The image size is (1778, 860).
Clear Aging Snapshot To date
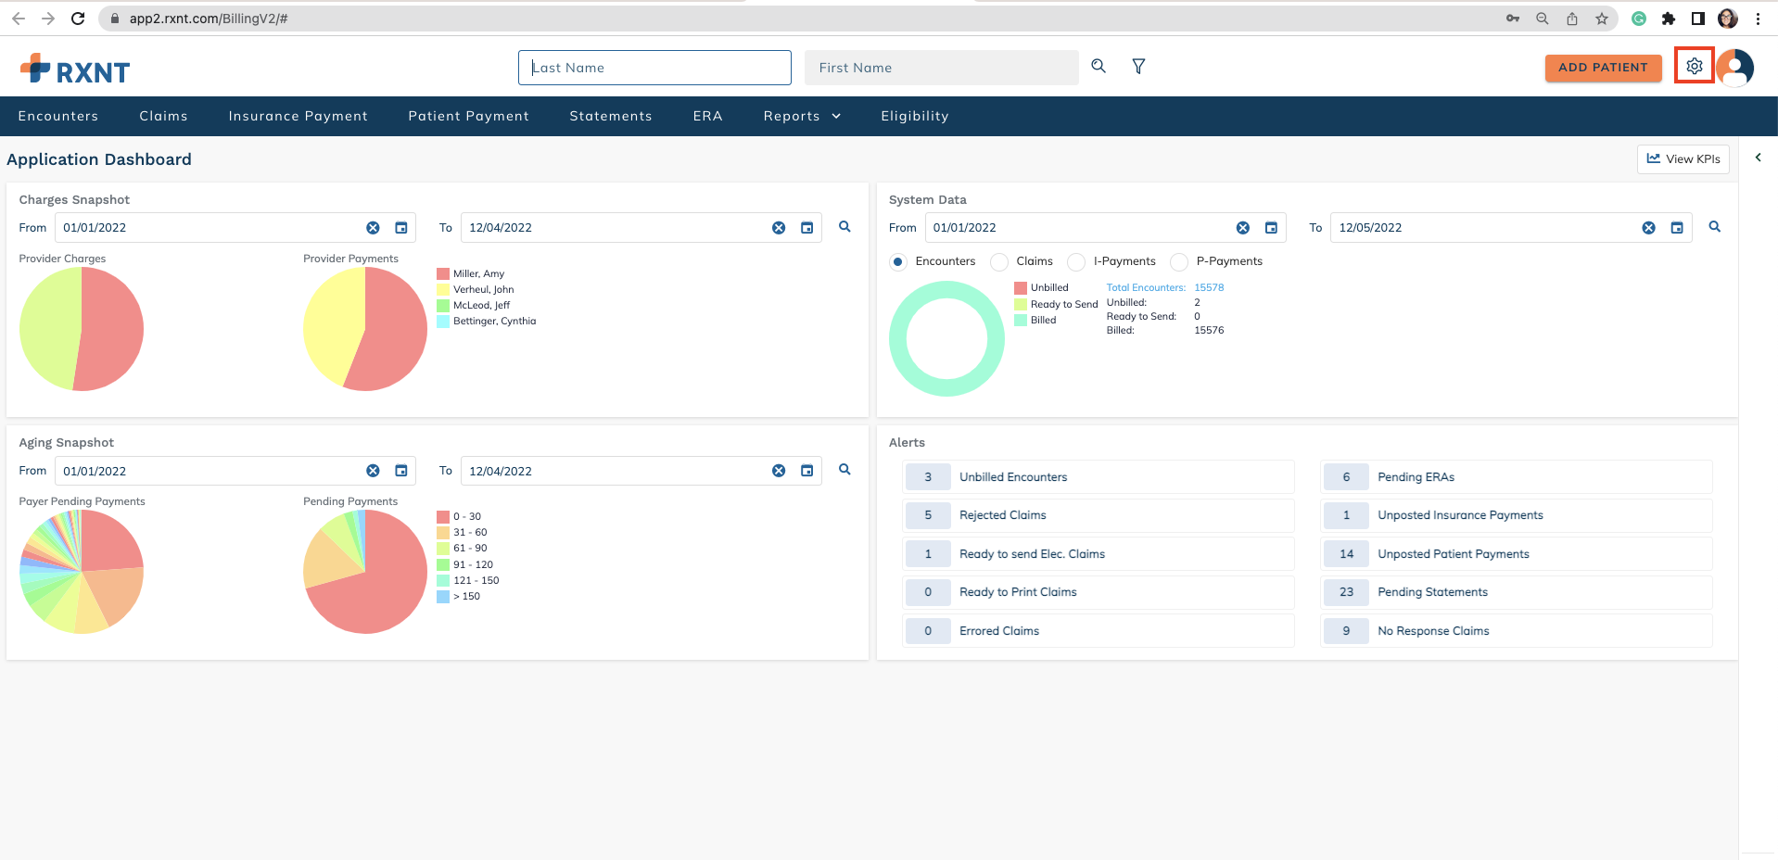(x=779, y=471)
